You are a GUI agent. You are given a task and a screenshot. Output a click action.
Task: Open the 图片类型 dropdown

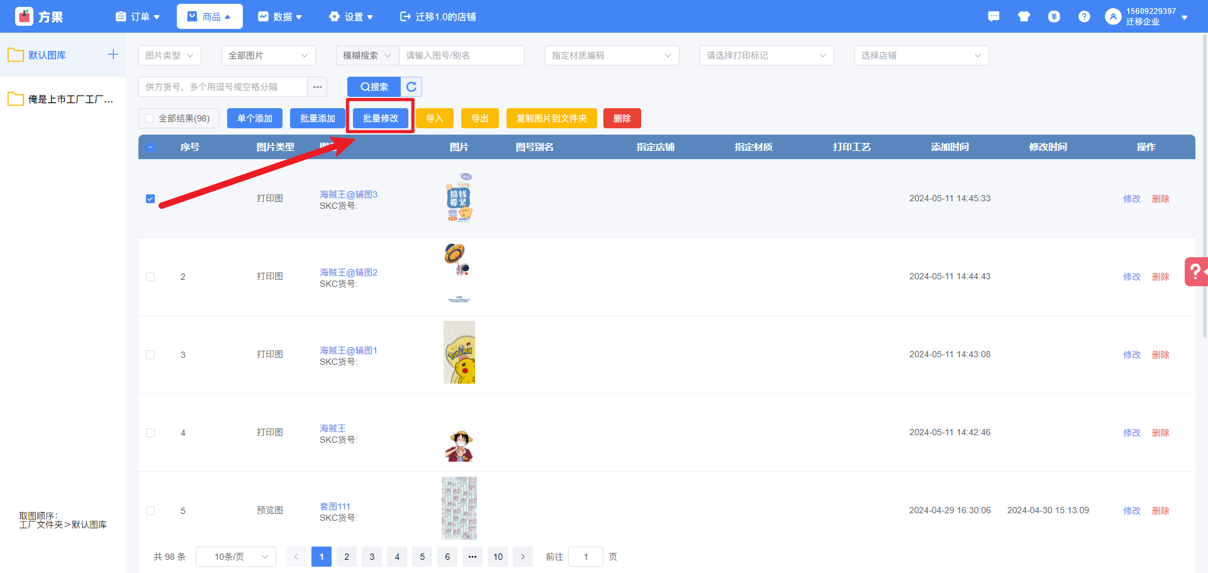point(170,55)
